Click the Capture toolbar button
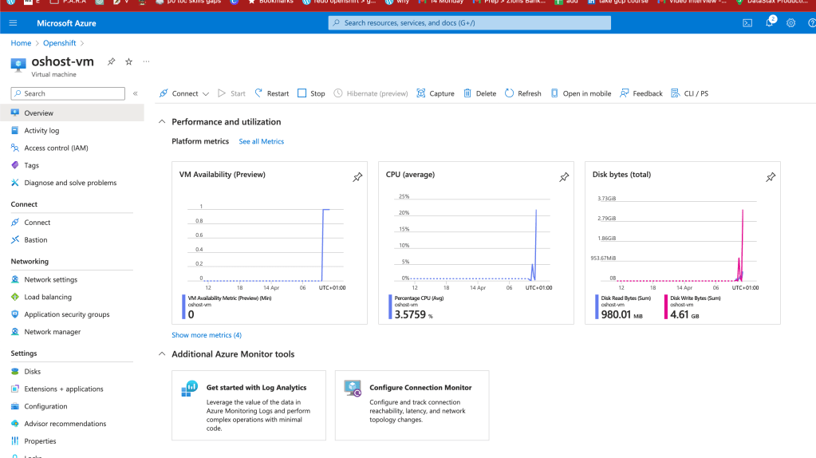Screen dimensions: 816x458 [x=436, y=93]
